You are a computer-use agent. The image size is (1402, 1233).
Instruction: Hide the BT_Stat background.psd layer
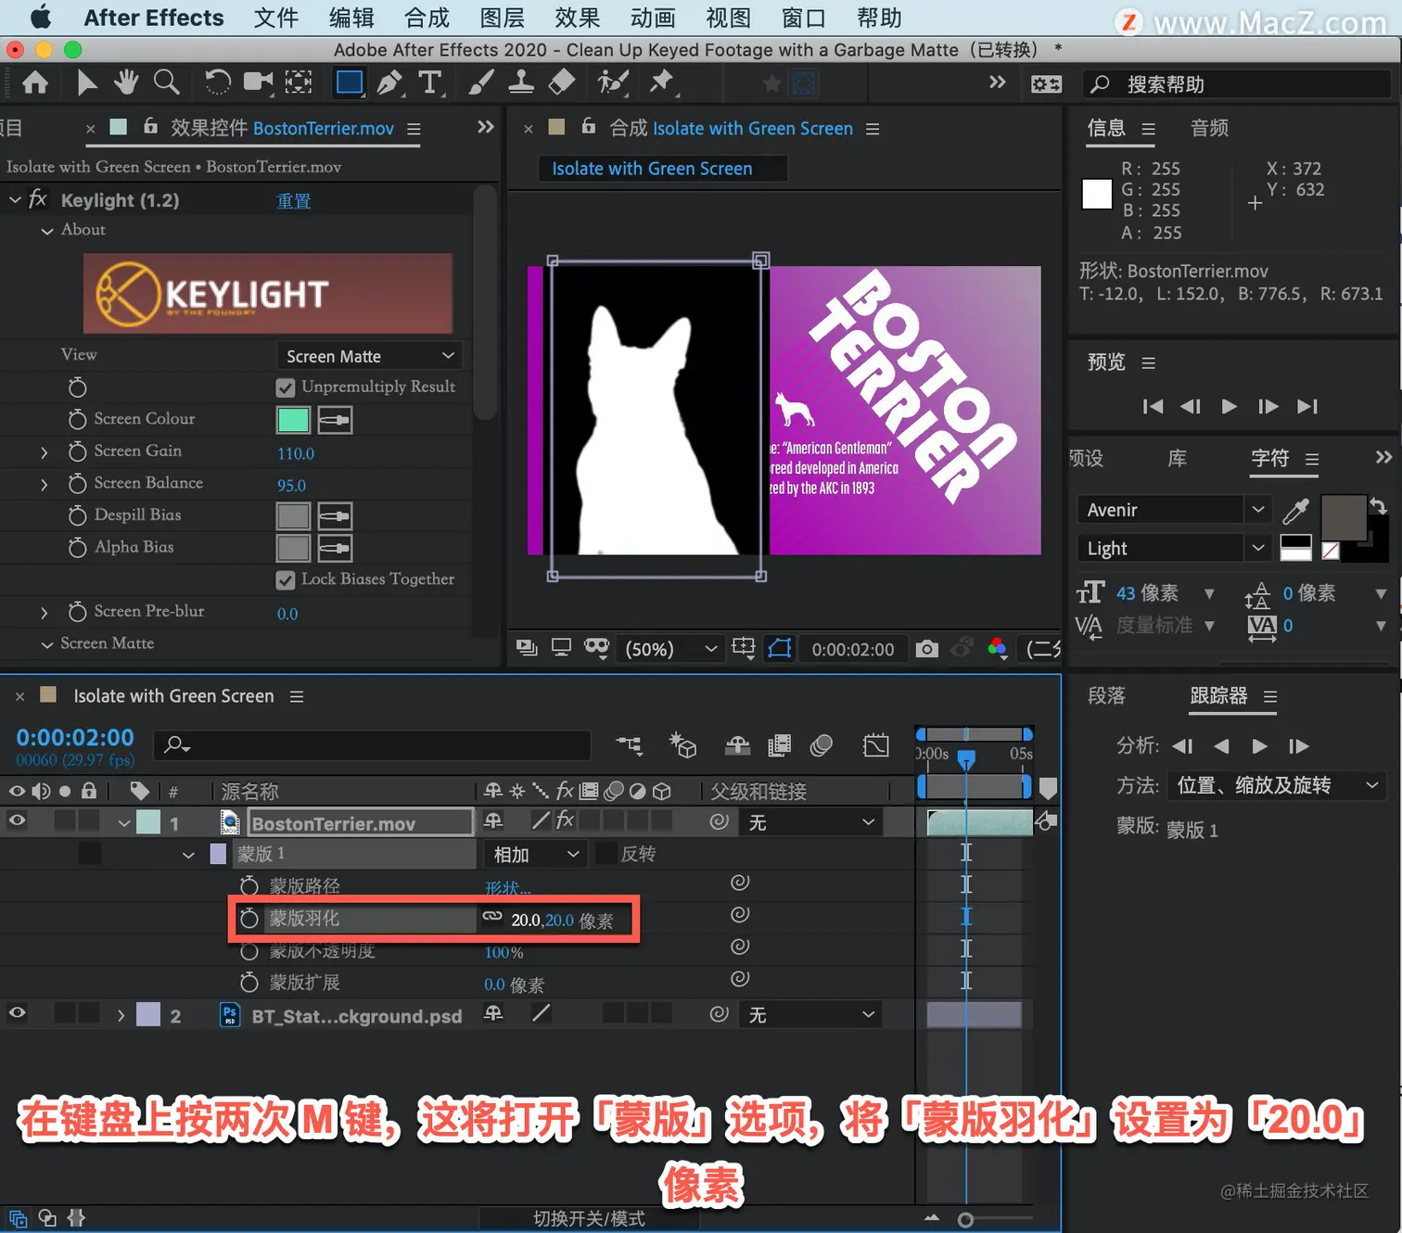point(17,1012)
